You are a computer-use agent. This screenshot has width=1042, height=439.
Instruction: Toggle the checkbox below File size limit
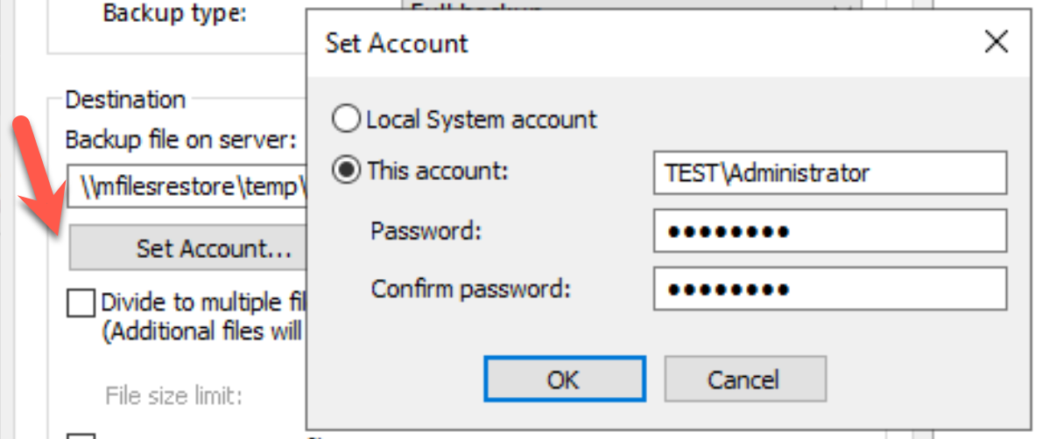tap(81, 437)
